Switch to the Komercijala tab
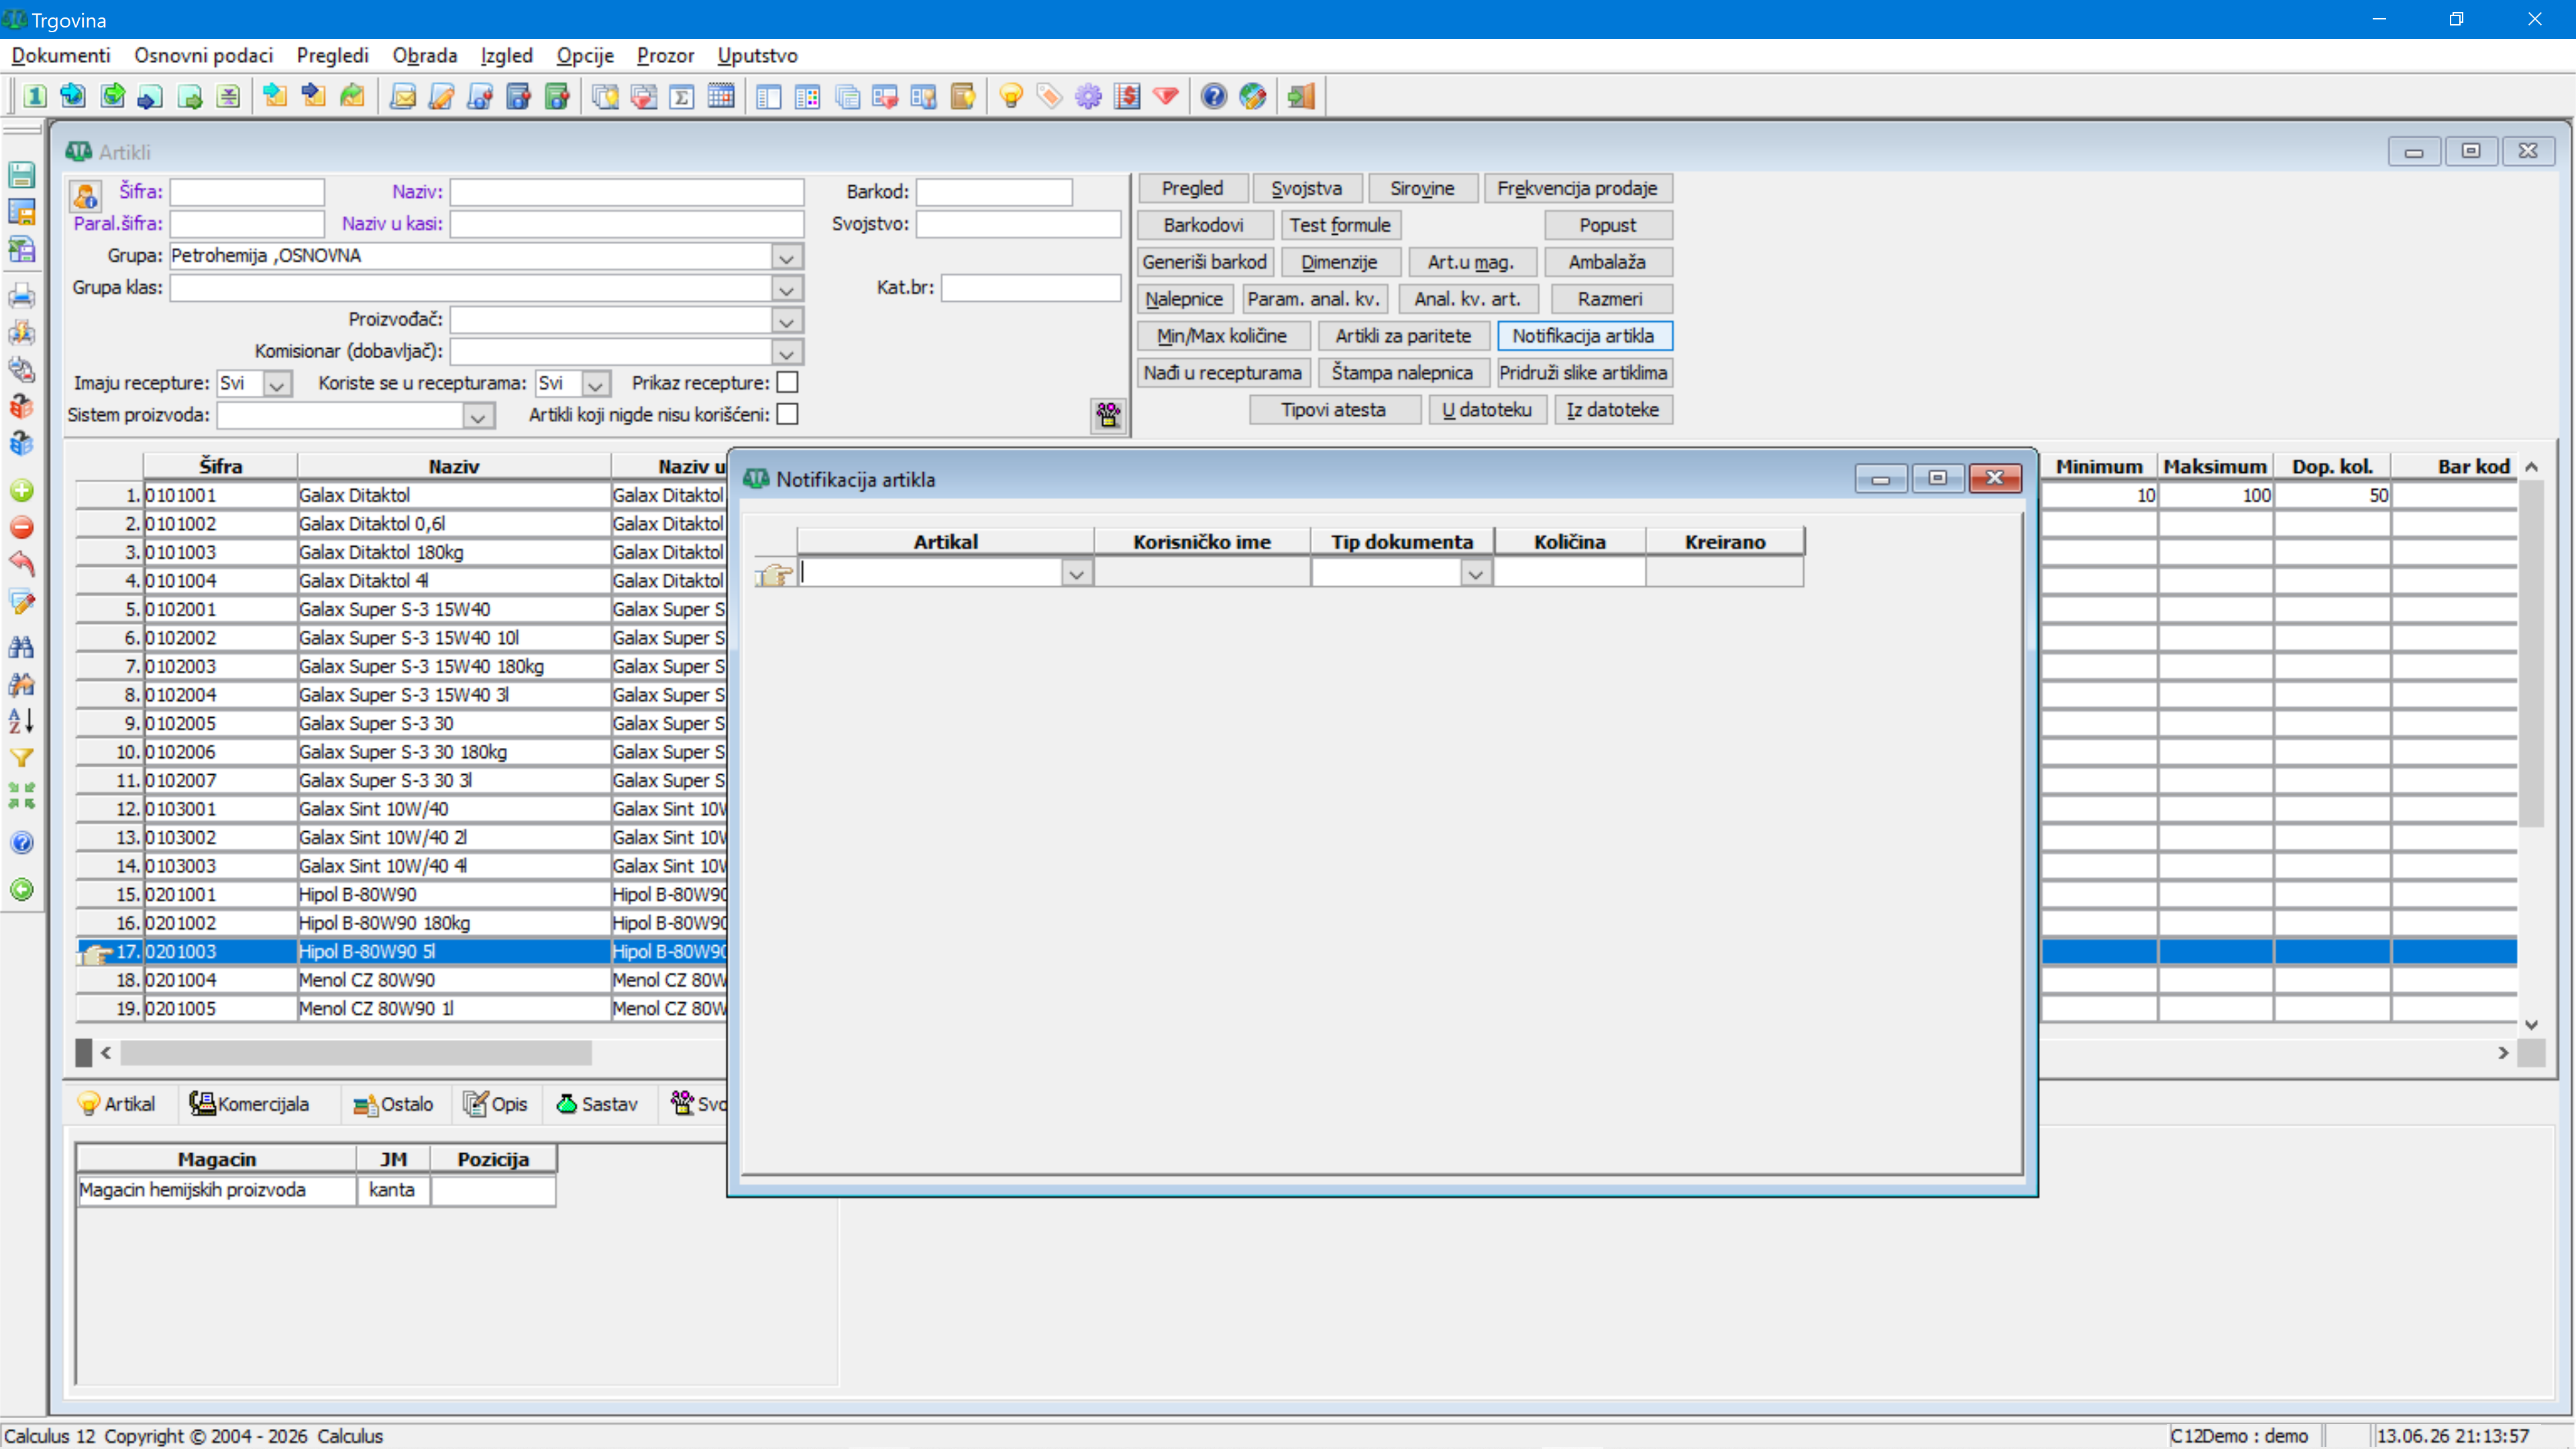2576x1449 pixels. tap(250, 1104)
